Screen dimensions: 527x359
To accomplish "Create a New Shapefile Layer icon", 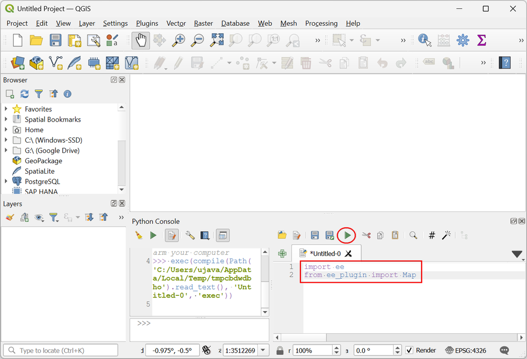I will coord(55,63).
